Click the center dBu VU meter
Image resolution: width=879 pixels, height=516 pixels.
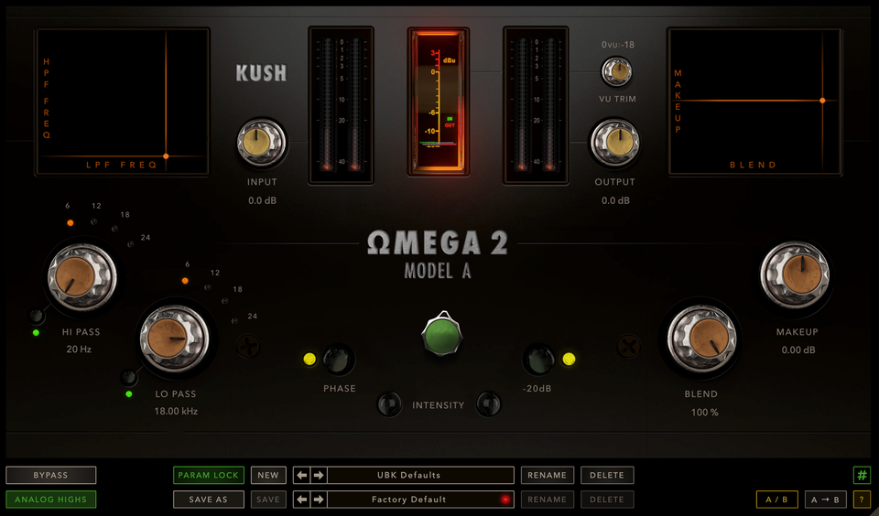point(439,102)
